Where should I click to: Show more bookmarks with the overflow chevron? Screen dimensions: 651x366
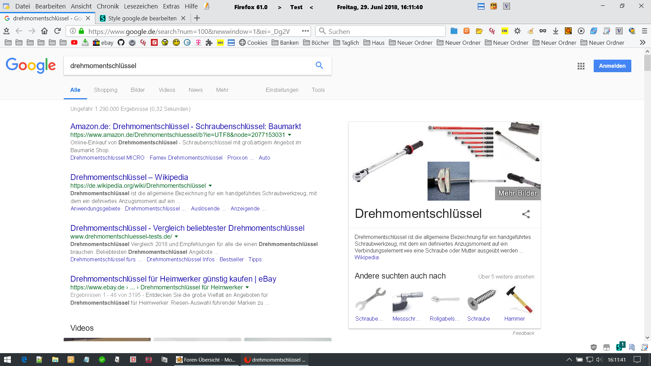642,43
